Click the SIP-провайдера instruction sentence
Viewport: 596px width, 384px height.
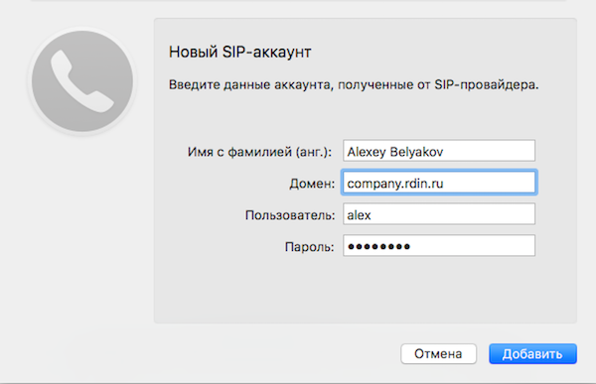pyautogui.click(x=354, y=84)
